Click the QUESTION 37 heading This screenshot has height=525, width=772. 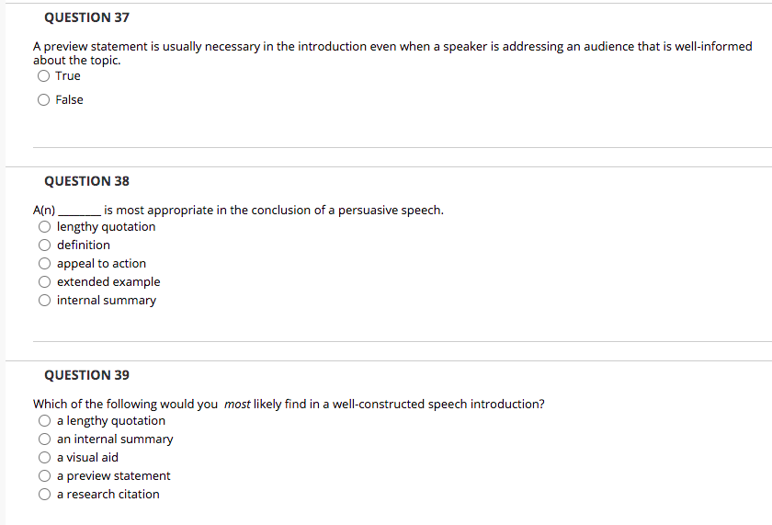tap(86, 17)
